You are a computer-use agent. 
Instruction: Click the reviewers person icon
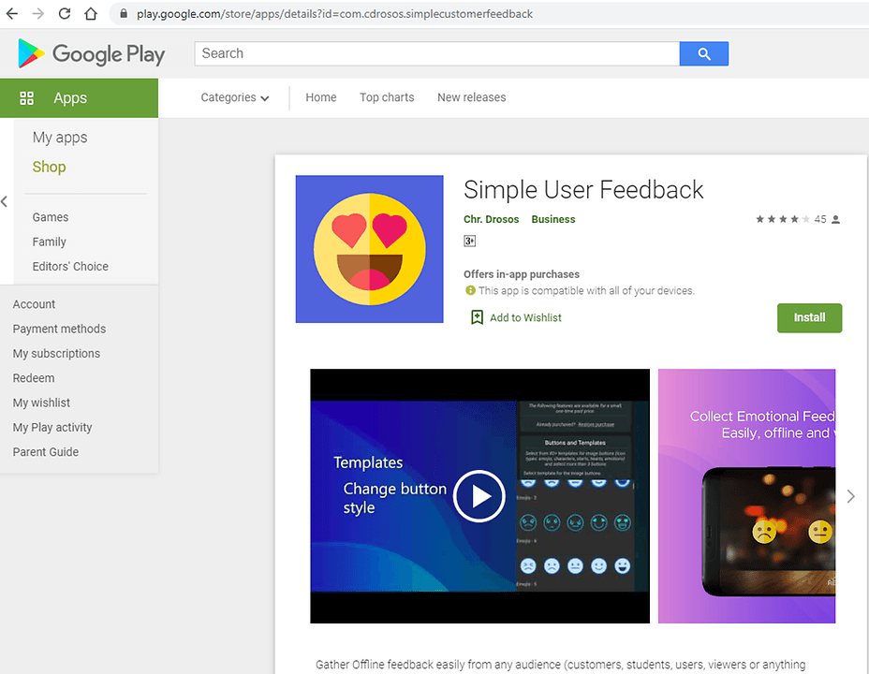(835, 219)
